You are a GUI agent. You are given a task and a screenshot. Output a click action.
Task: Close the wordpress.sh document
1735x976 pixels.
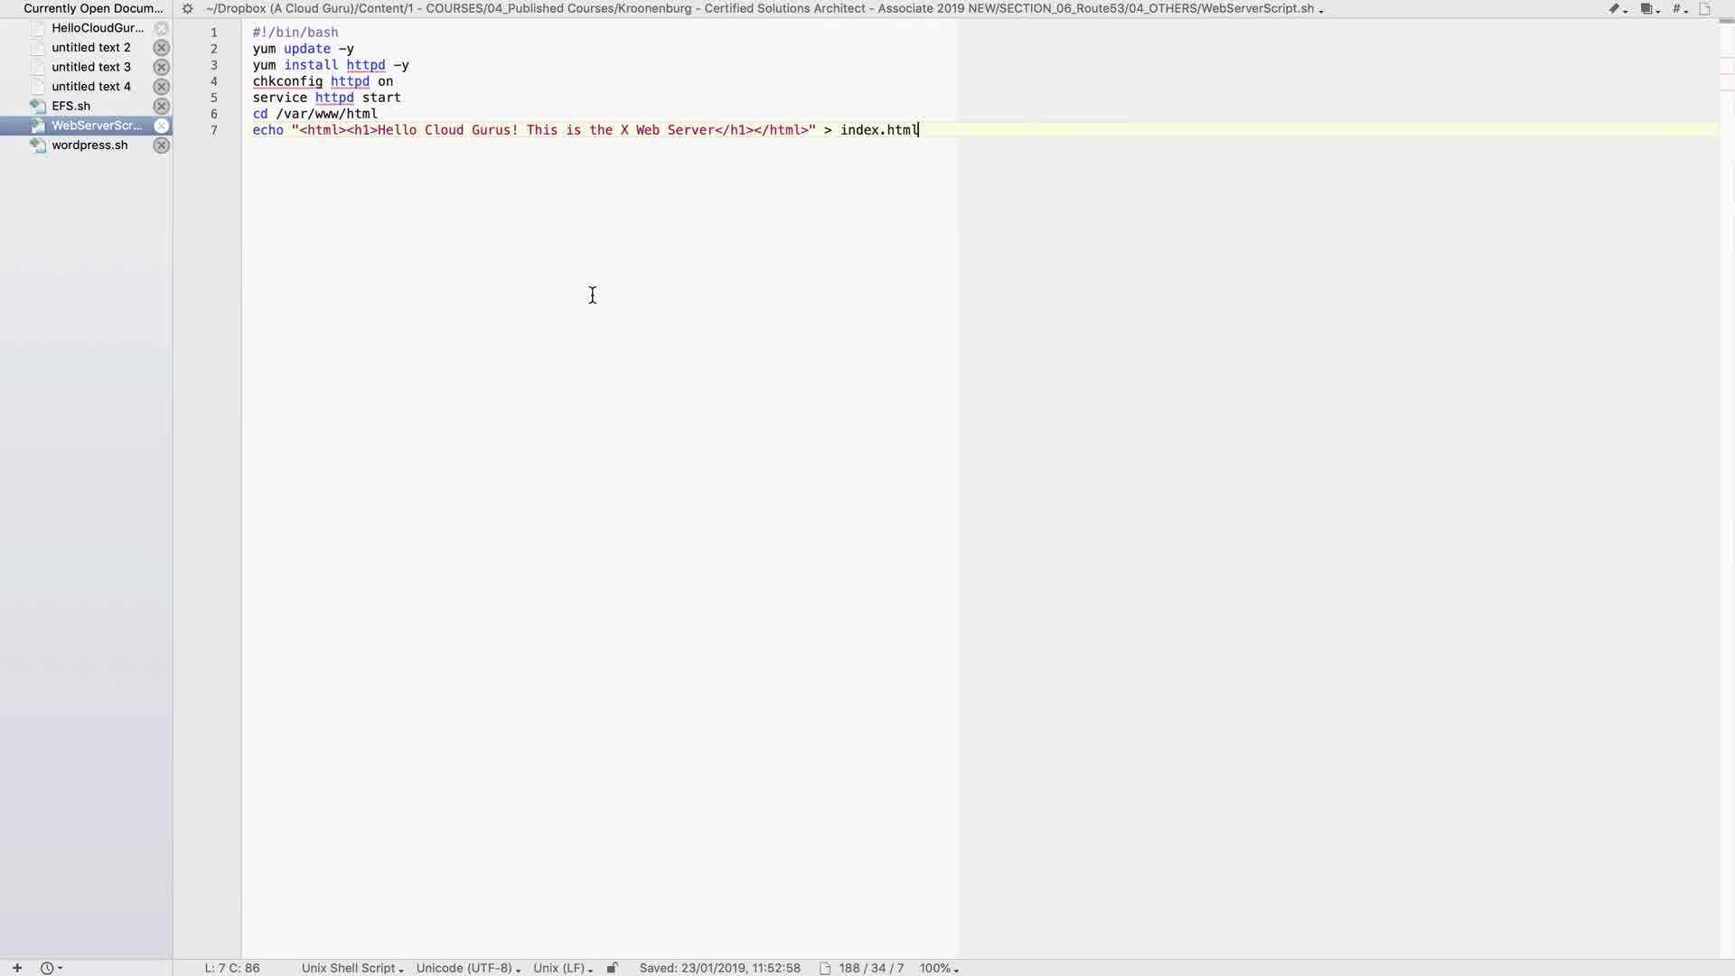[161, 145]
